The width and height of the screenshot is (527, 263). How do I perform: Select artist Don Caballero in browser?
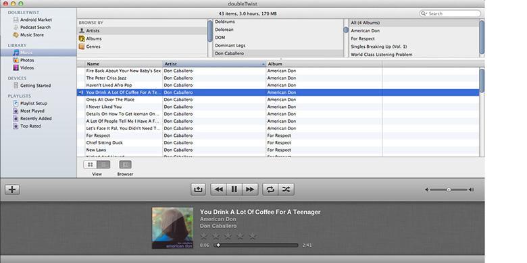[278, 53]
